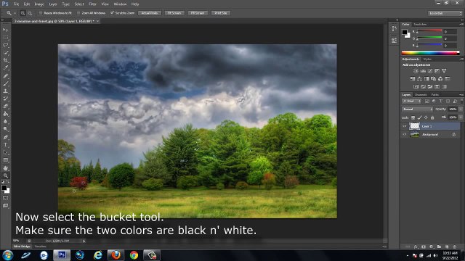Add a Brightness/Contrast adjustment

pyautogui.click(x=416, y=71)
